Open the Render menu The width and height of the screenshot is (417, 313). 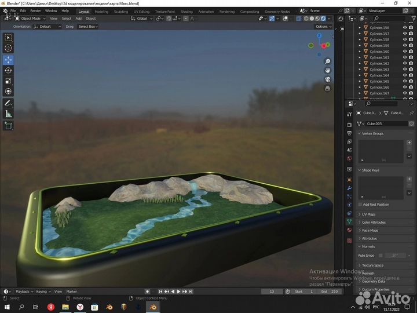[35, 11]
